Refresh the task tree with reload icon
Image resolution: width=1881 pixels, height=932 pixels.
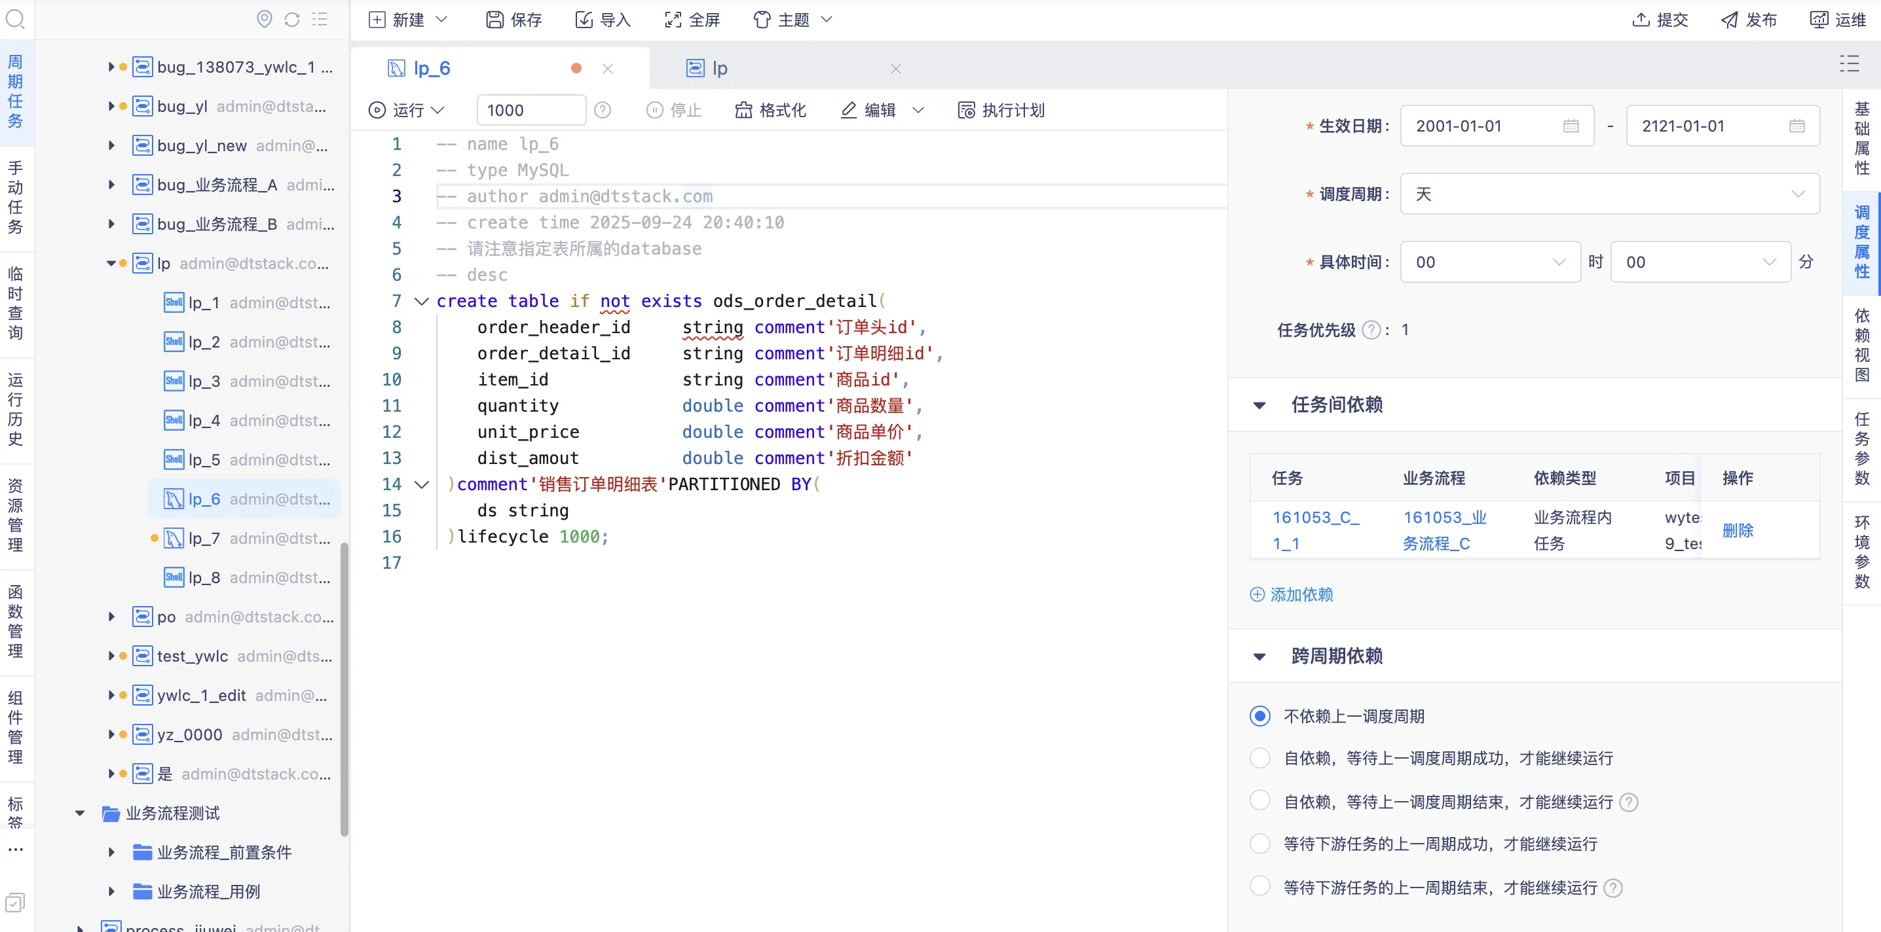292,20
